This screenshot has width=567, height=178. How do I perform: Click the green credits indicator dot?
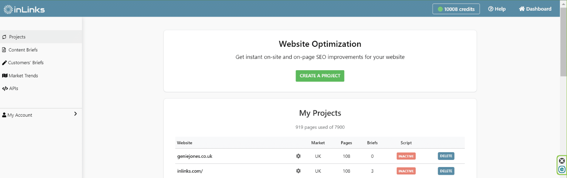(440, 9)
